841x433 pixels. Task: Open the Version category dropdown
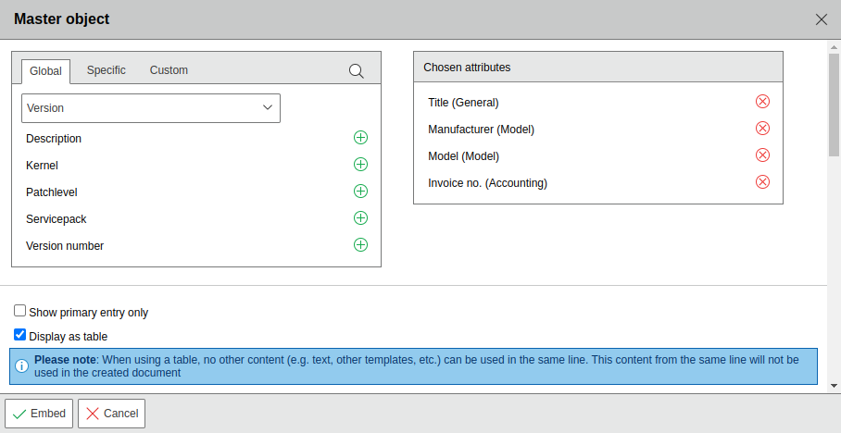[151, 108]
